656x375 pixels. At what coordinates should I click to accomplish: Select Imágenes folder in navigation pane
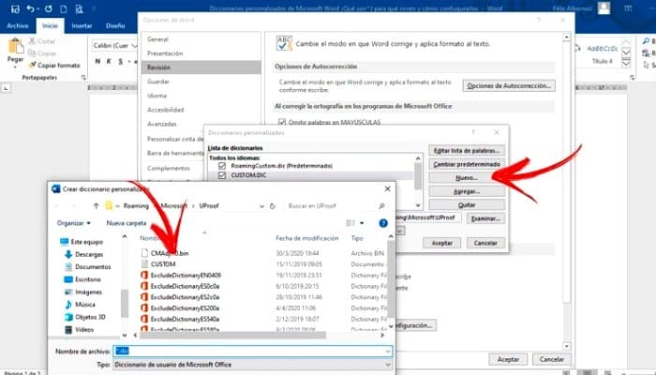click(82, 292)
